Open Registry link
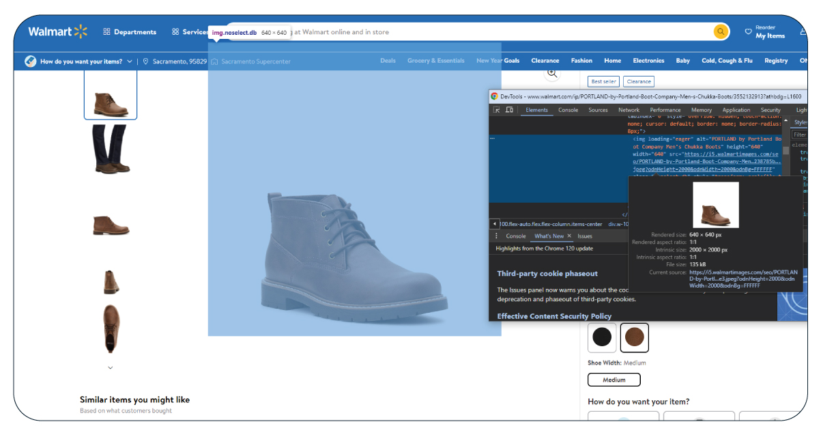This screenshot has width=821, height=435. [776, 61]
